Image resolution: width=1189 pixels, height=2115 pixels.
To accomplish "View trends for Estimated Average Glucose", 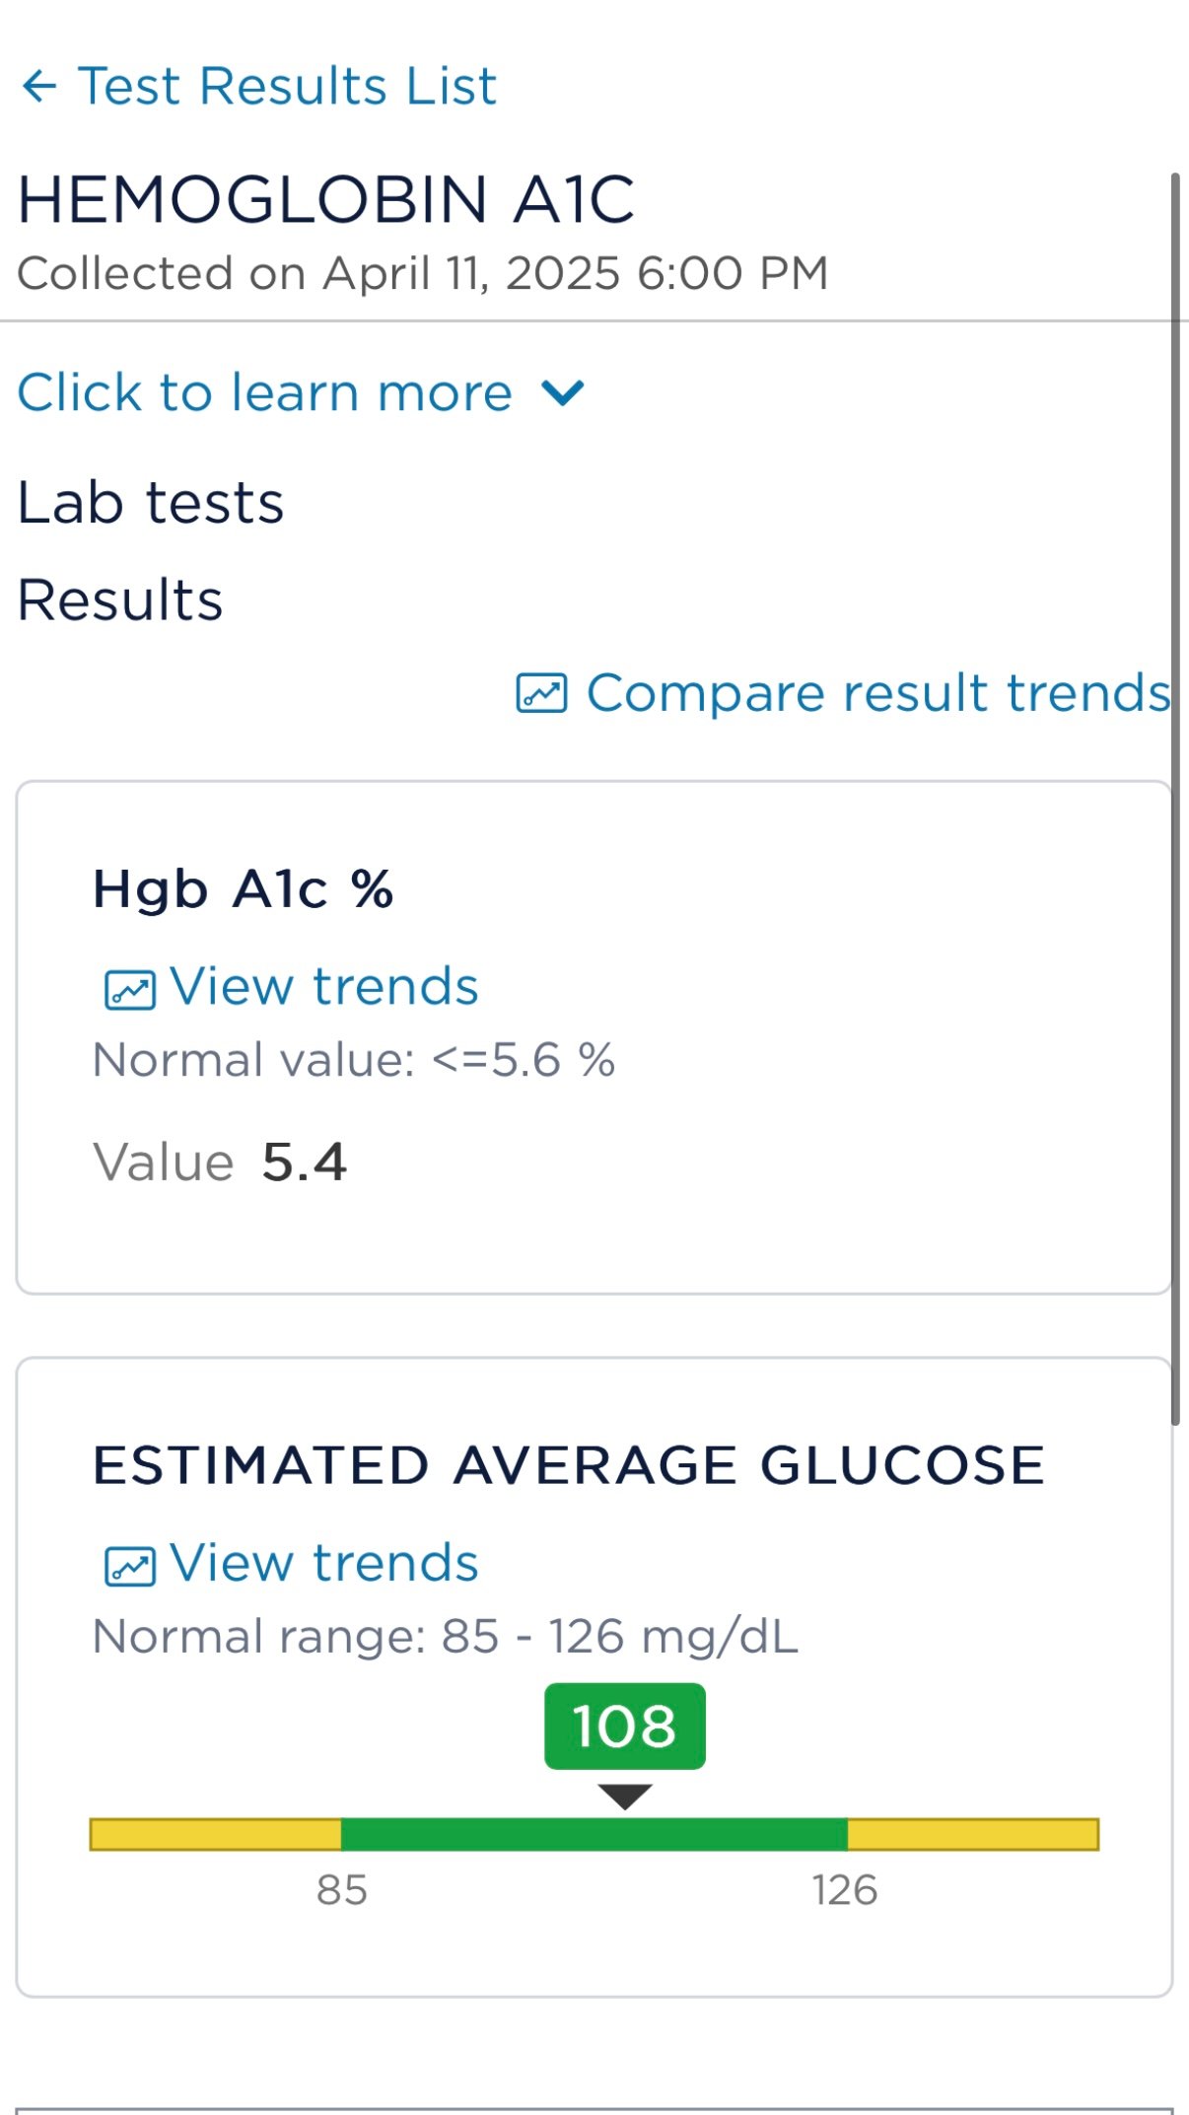I will (323, 1563).
